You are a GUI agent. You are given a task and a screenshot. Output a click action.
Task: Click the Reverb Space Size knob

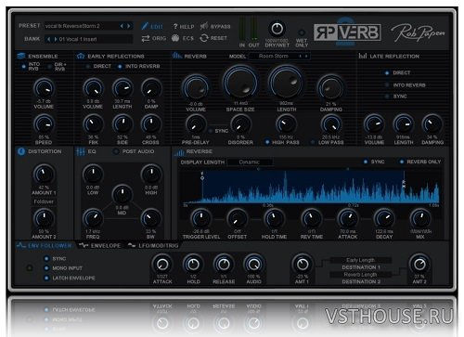tap(240, 83)
